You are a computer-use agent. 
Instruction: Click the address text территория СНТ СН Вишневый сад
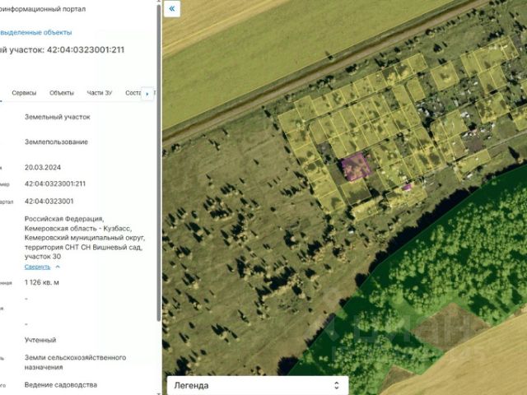pyautogui.click(x=83, y=247)
